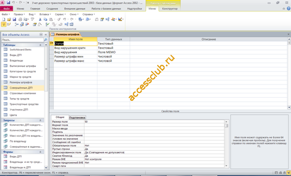The width and height of the screenshot is (291, 176).
Task: Click the Undo arrow in Menu toolbar
Action: point(64,19)
